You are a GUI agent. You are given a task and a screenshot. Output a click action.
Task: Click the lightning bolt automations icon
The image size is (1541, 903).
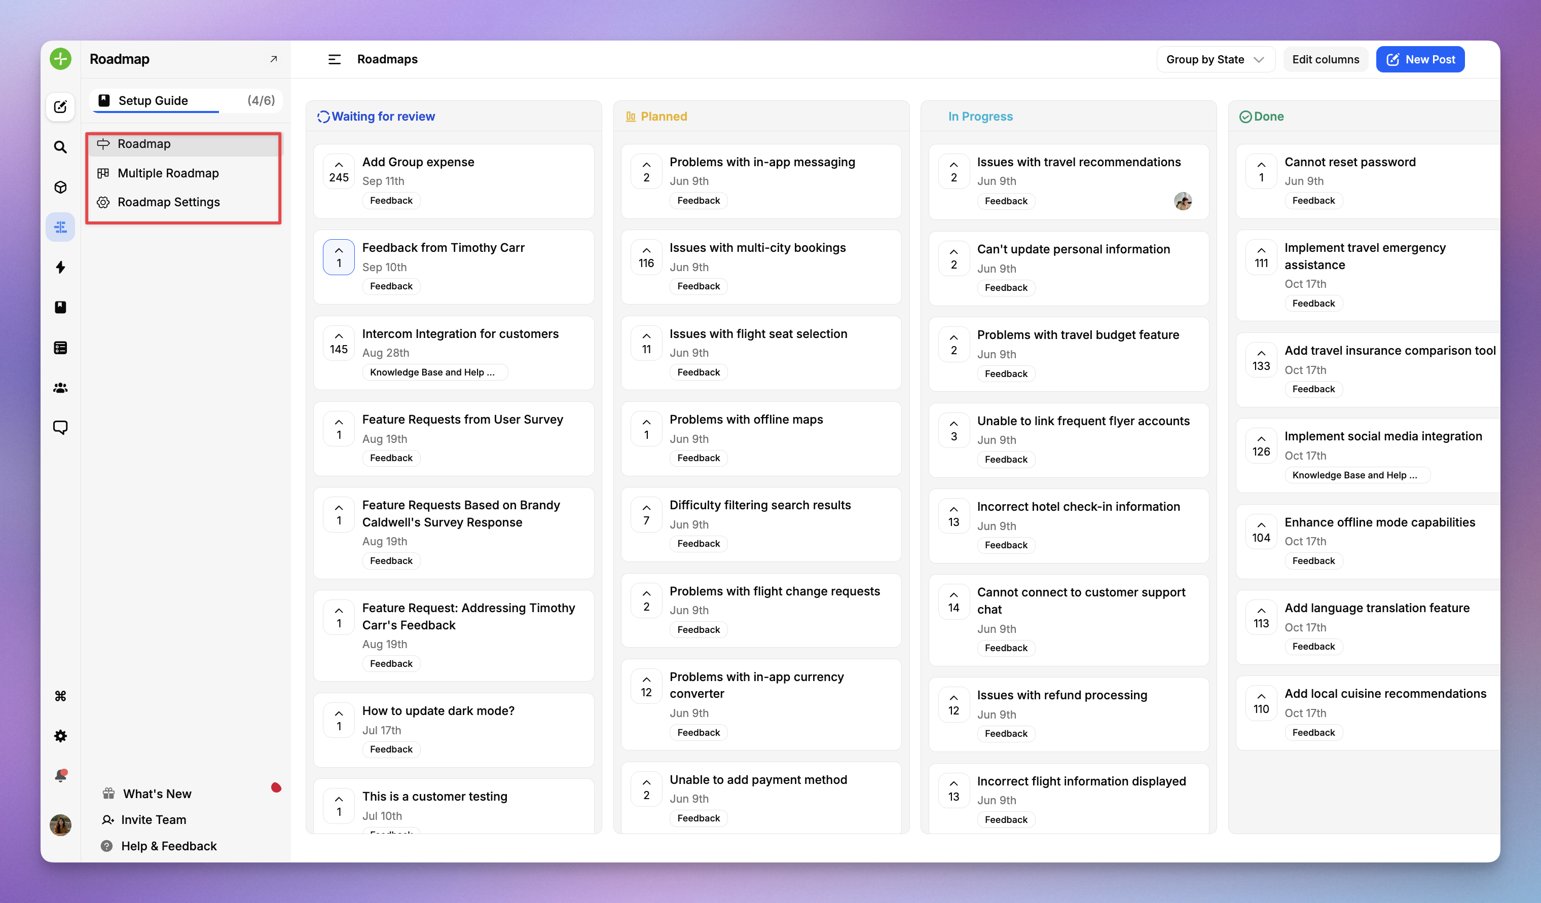pyautogui.click(x=60, y=268)
